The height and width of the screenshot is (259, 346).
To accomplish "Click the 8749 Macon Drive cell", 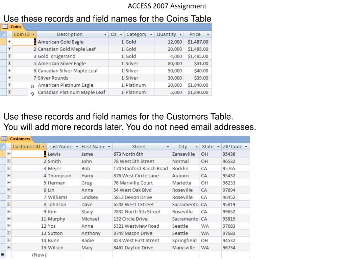I will pyautogui.click(x=142, y=233).
